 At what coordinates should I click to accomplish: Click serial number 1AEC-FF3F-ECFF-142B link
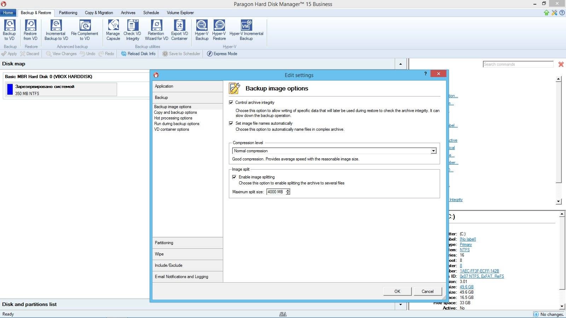(x=479, y=271)
